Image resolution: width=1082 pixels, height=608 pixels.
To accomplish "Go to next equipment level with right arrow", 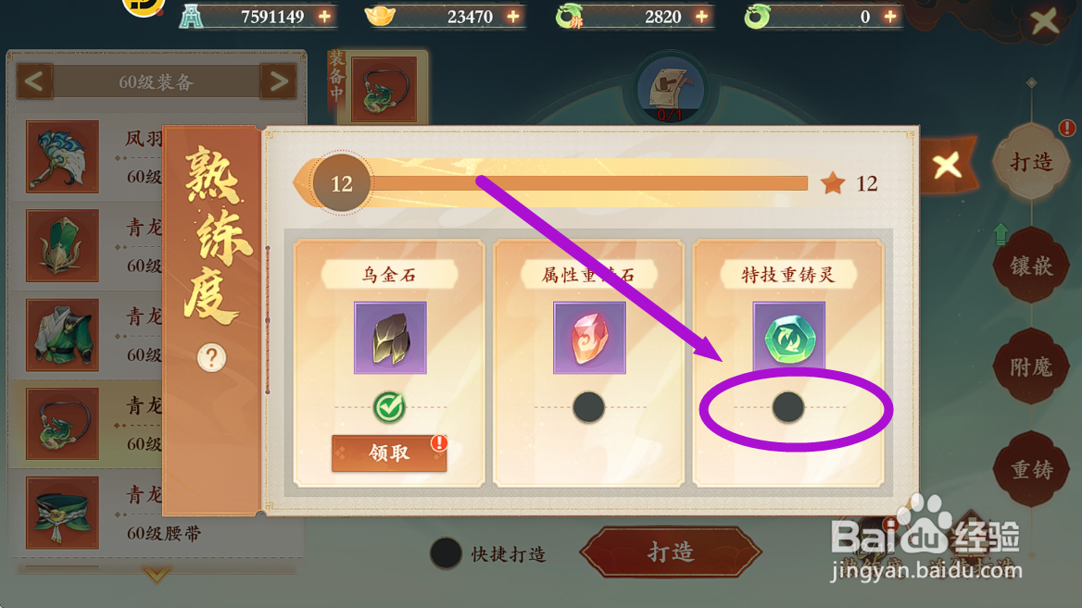I will pyautogui.click(x=278, y=82).
